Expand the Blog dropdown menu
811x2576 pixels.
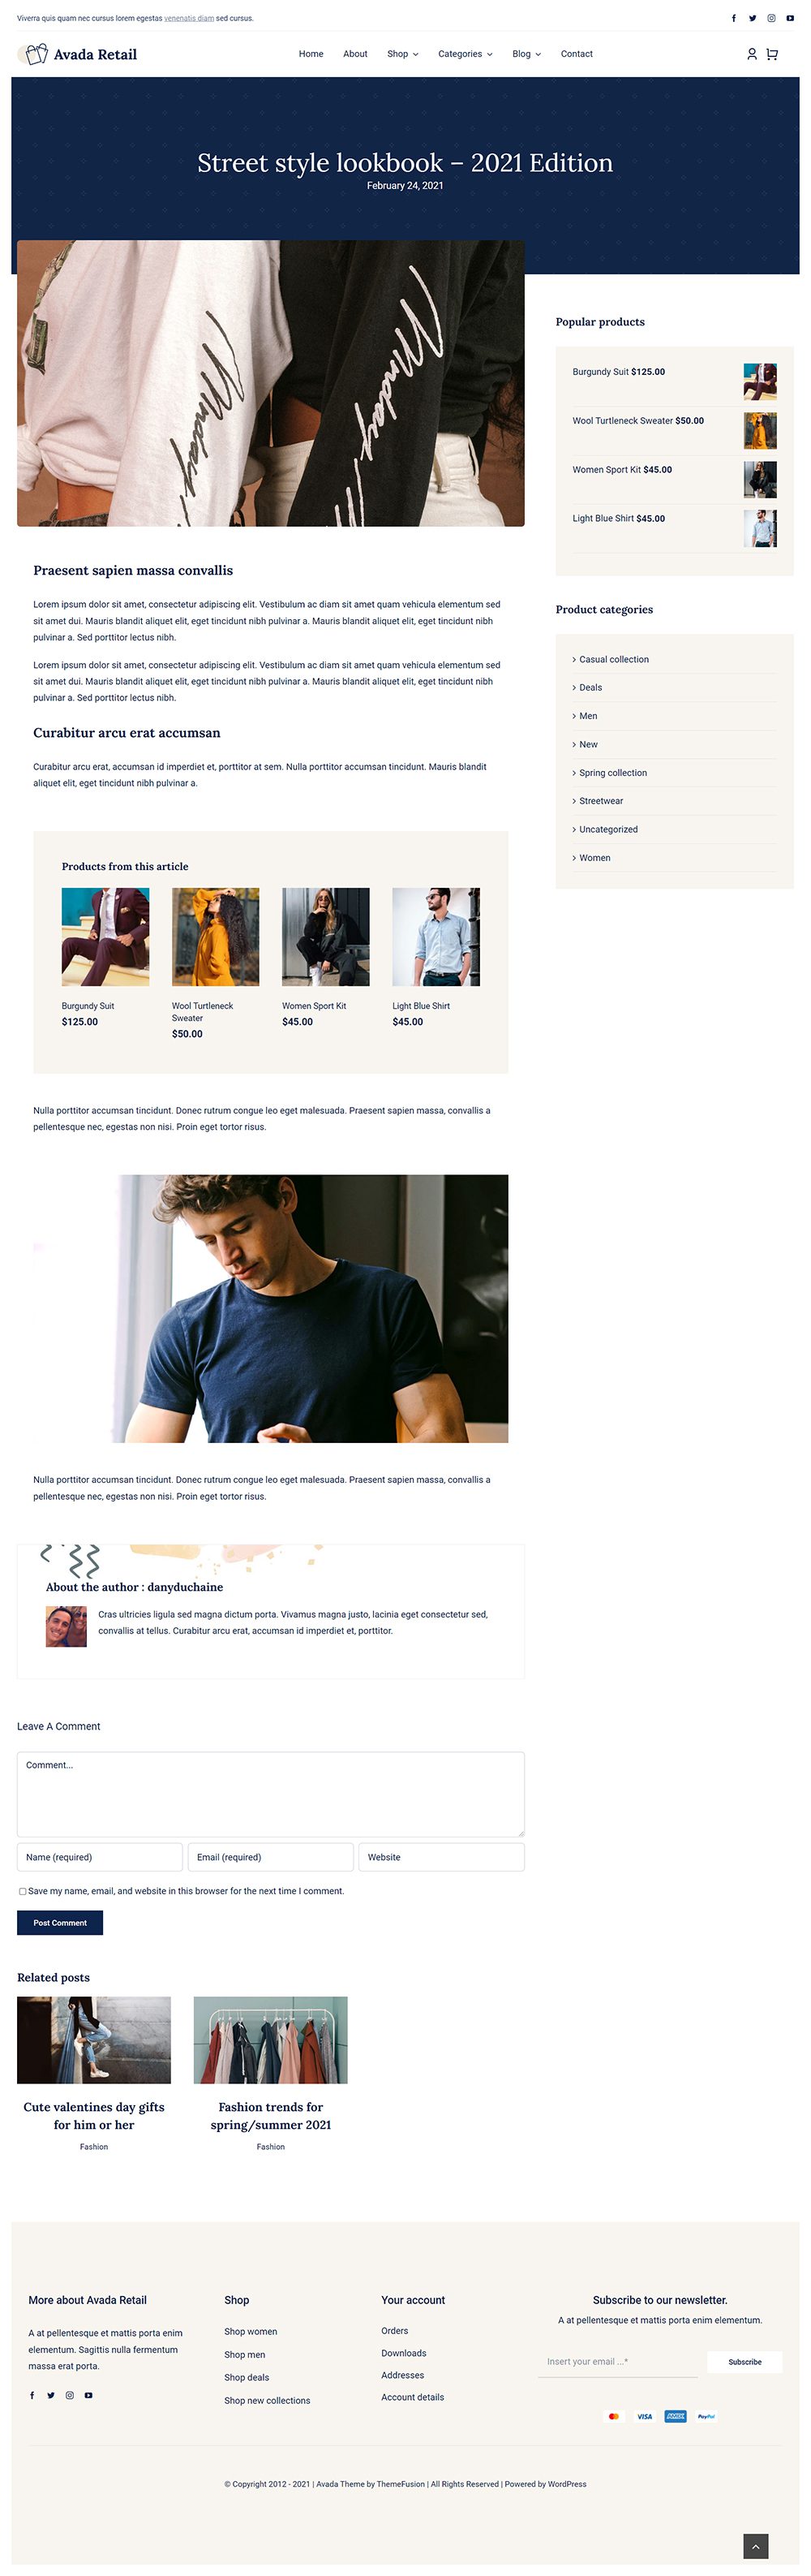coord(526,54)
